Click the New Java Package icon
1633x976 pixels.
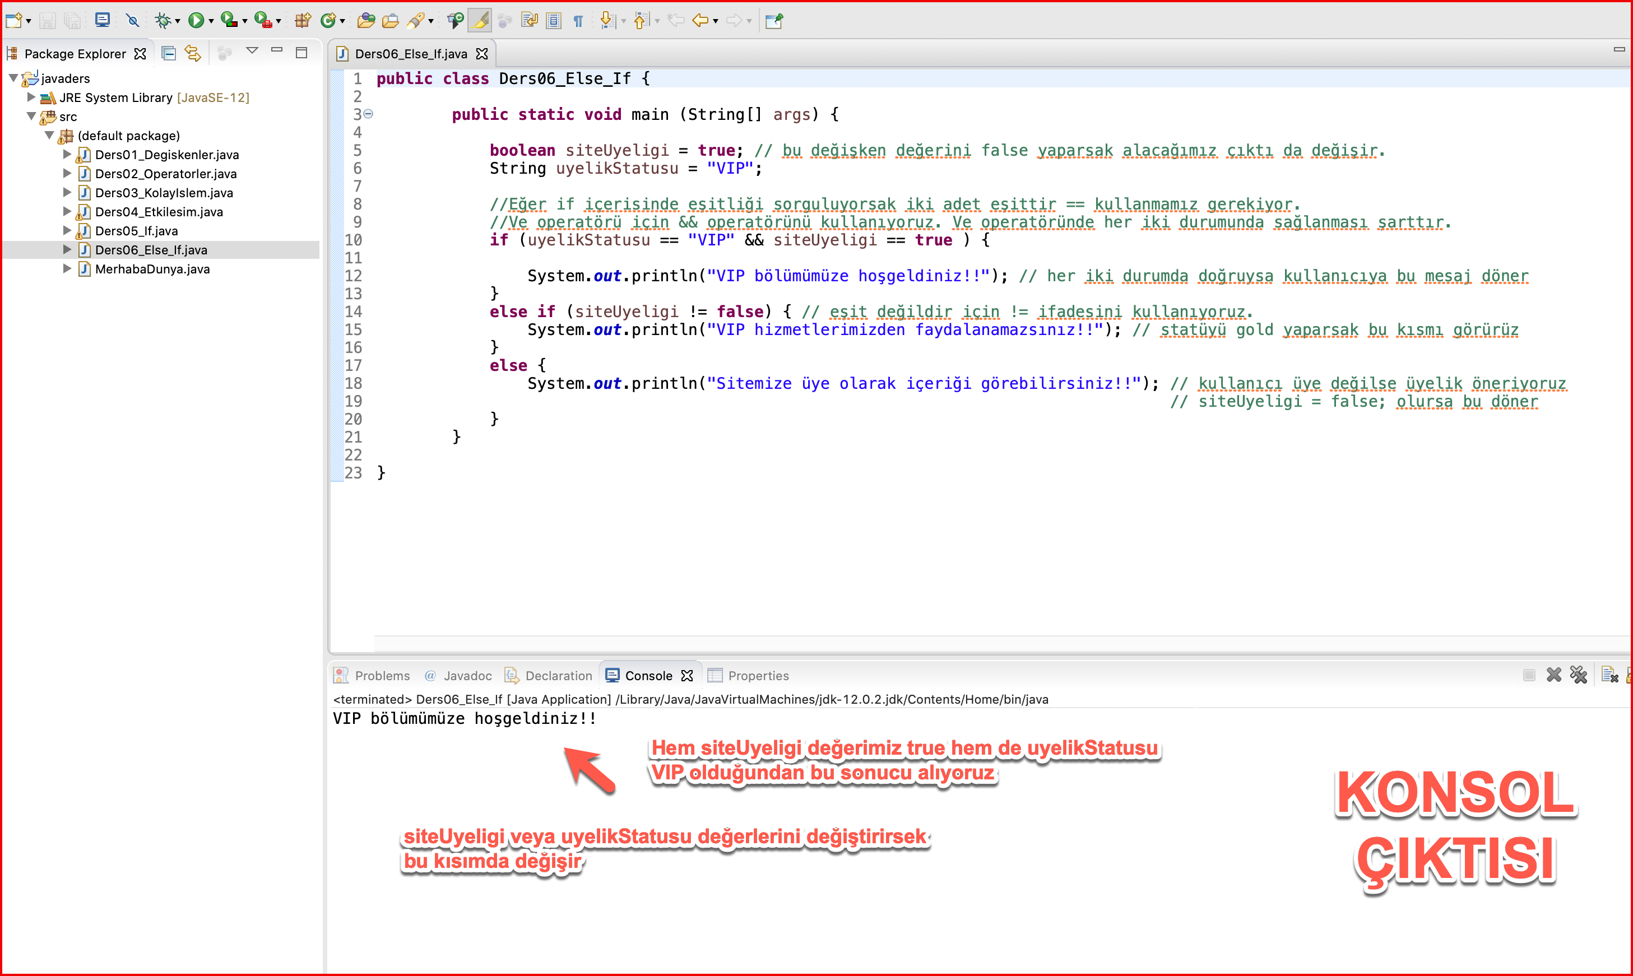click(x=302, y=21)
